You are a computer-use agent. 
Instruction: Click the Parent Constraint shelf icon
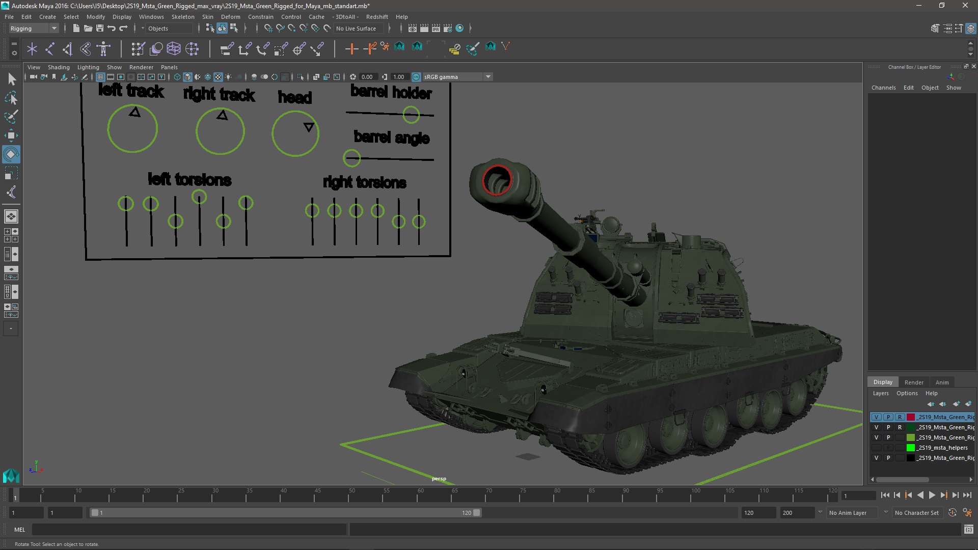[227, 49]
